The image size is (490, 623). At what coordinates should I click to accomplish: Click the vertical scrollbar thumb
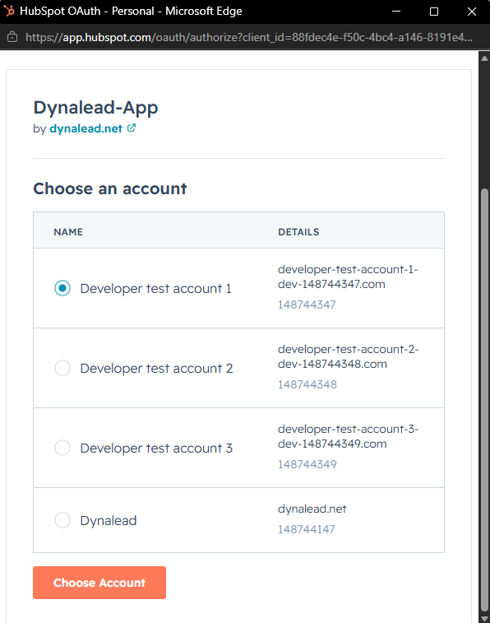tap(484, 401)
